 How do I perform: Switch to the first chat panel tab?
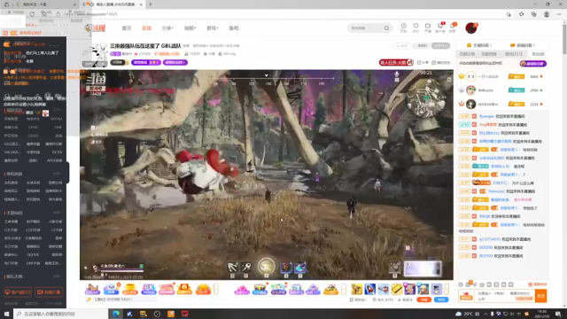[467, 54]
